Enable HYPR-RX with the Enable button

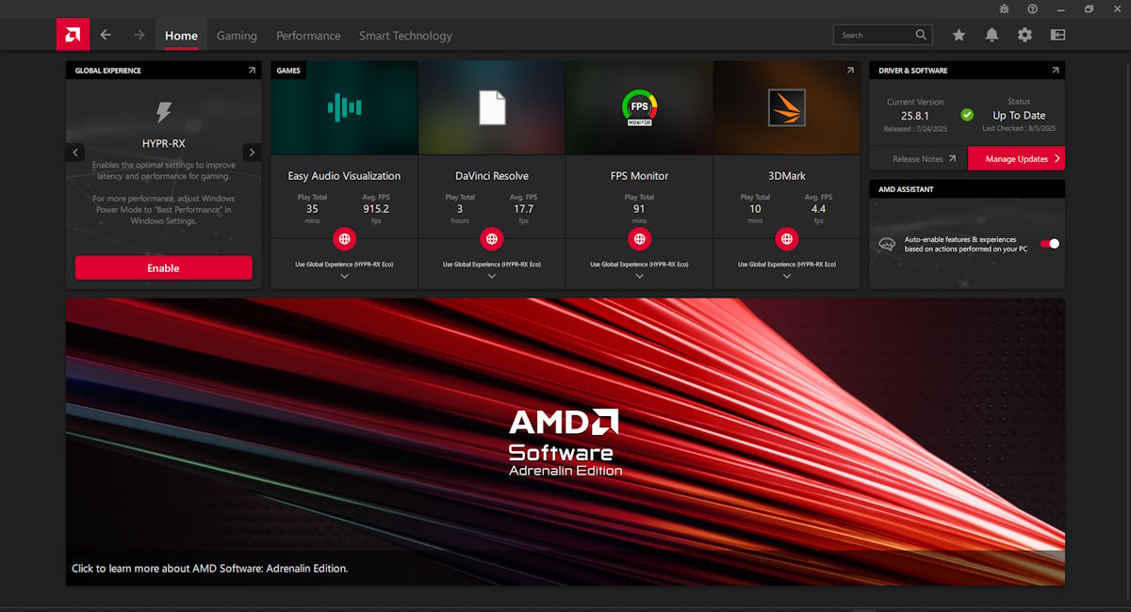(163, 267)
